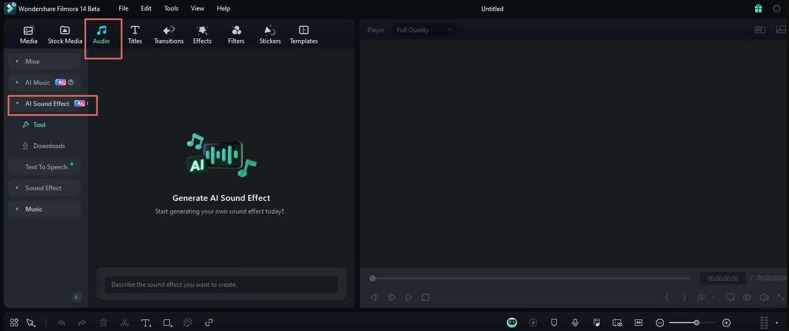Screen dimensions: 789x331
Task: Click the Mark Out brace icon
Action: (684, 297)
